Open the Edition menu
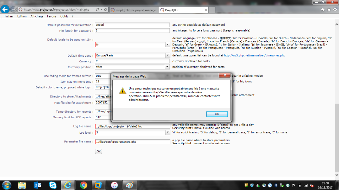 pyautogui.click(x=22, y=16)
